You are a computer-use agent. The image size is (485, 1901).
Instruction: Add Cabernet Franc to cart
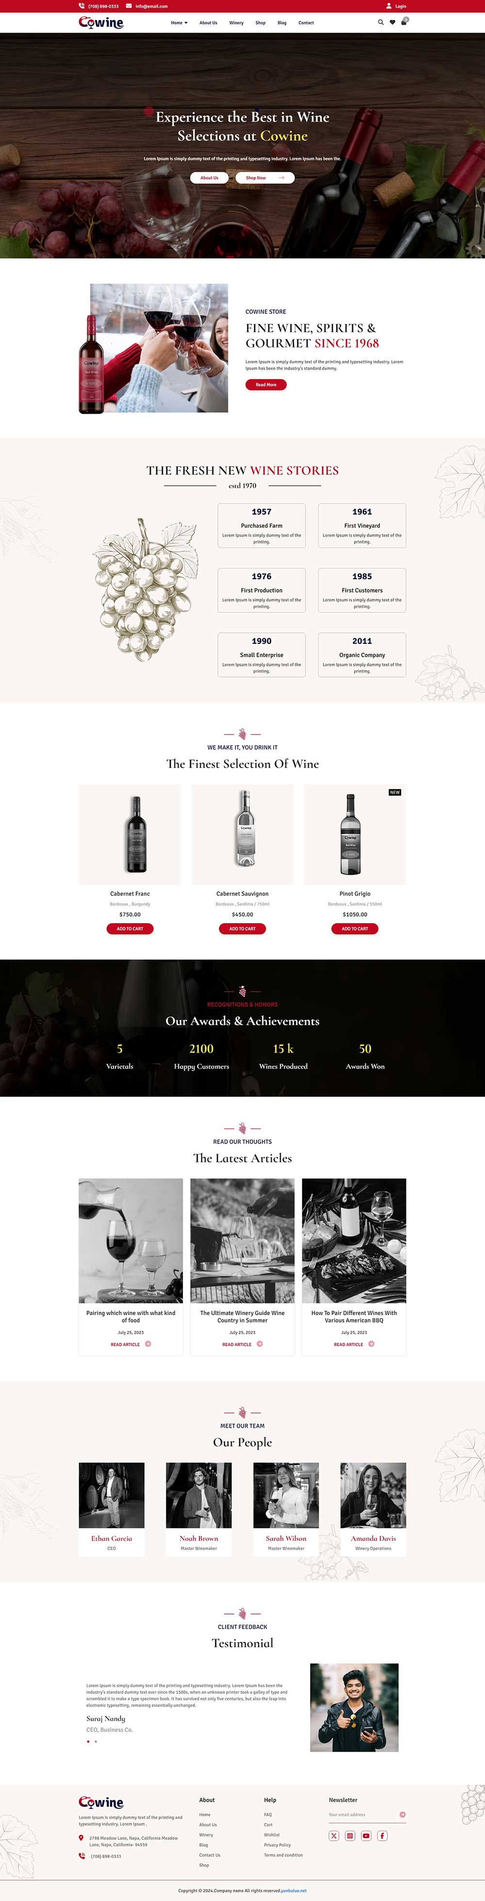tap(130, 928)
